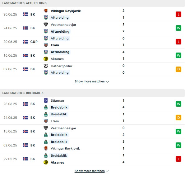
Task: Click the green W badge for Stjarnan match
Action: (x=178, y=104)
